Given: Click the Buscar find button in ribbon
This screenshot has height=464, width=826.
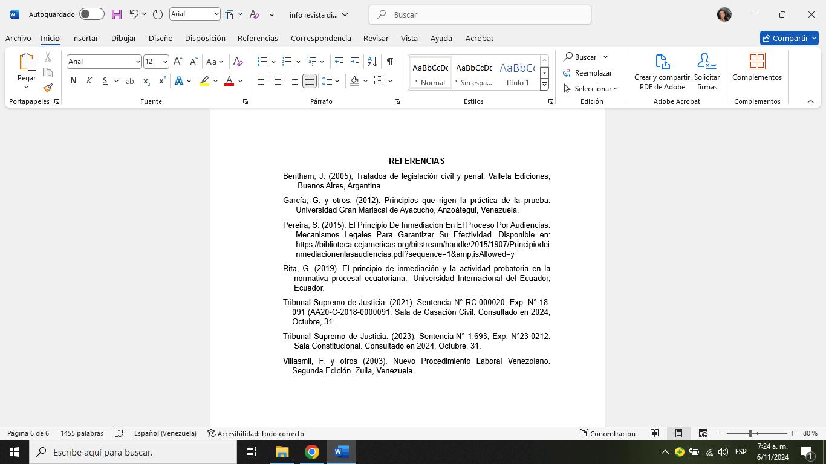Looking at the screenshot, I should click(580, 57).
